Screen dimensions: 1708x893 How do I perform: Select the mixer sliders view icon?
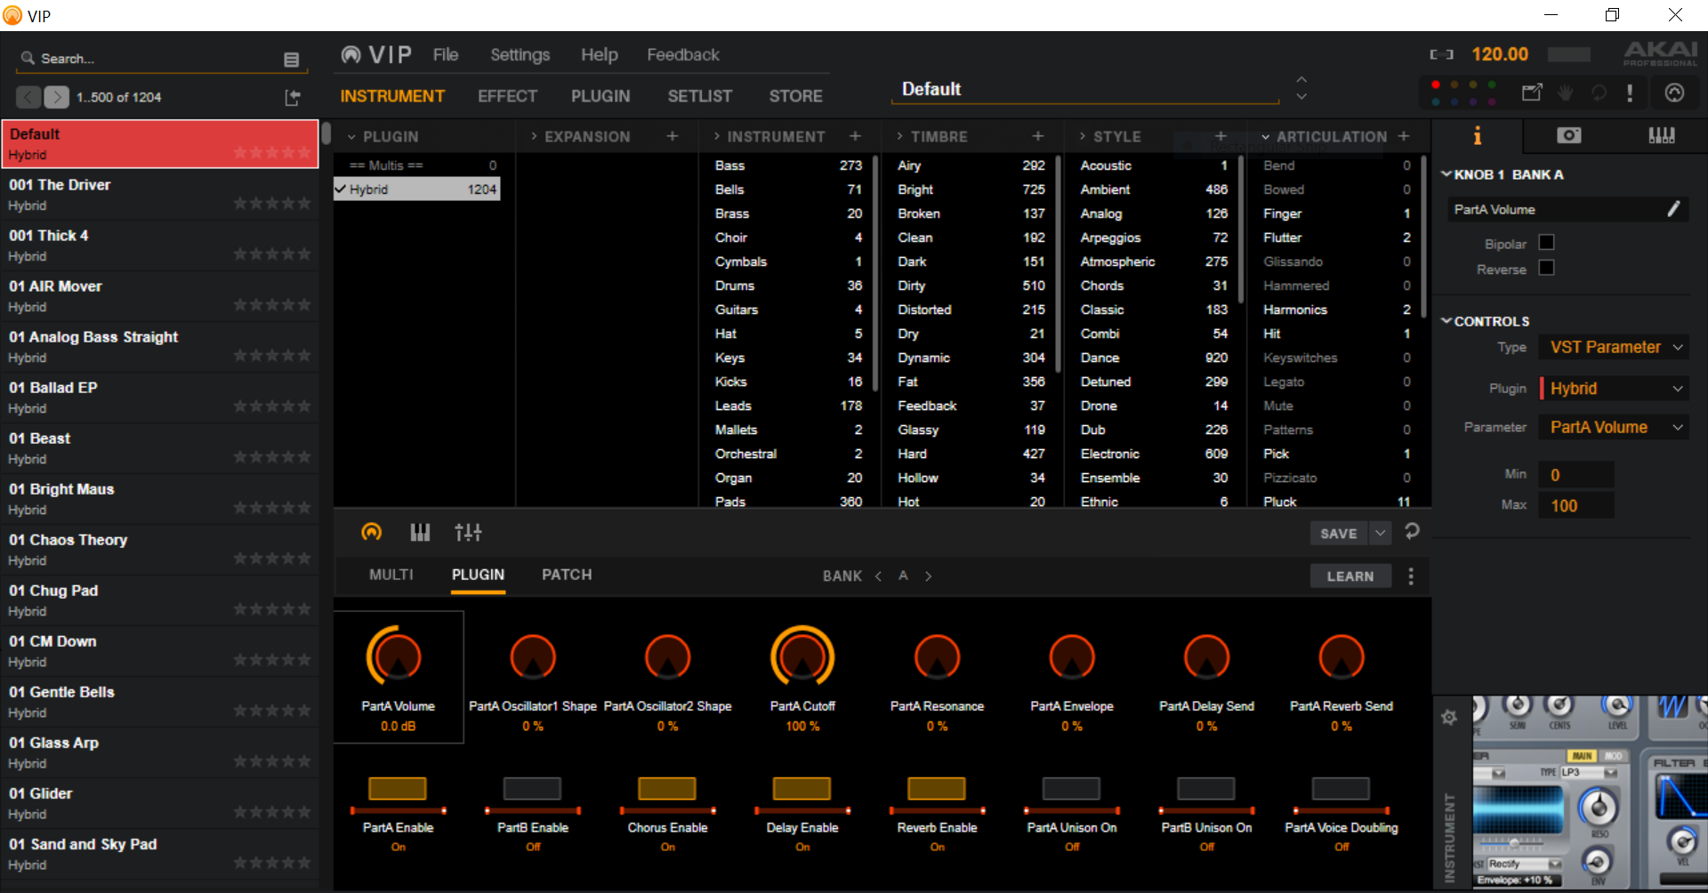(x=468, y=532)
